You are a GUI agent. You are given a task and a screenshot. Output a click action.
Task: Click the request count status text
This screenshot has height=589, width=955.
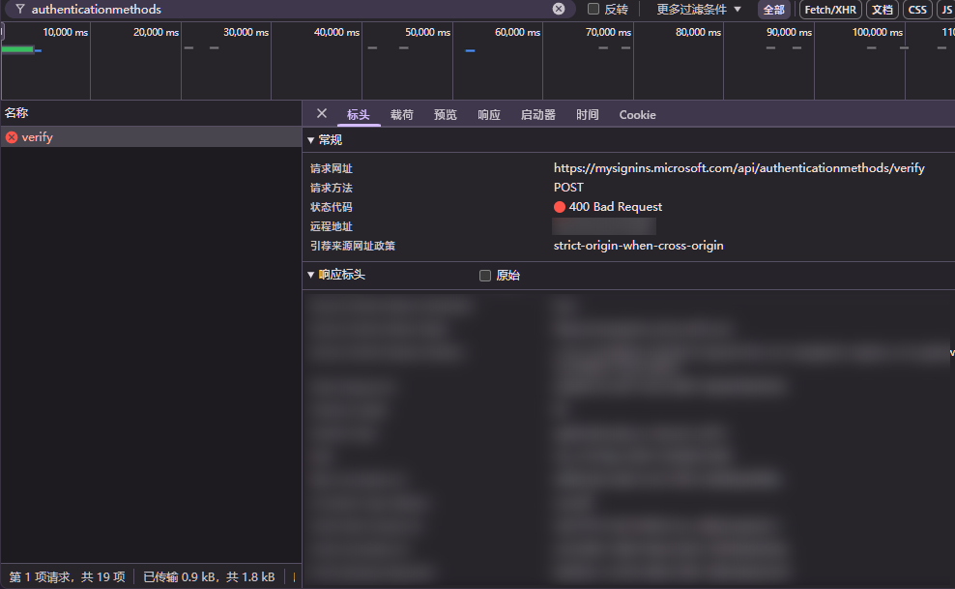point(67,576)
